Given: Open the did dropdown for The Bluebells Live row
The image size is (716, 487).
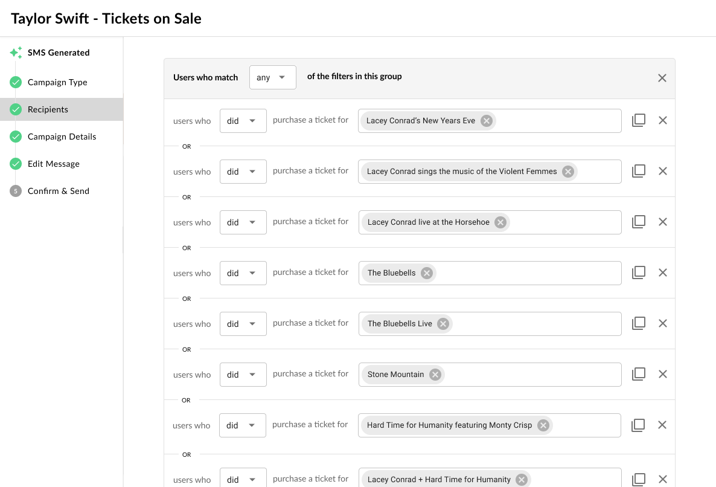Looking at the screenshot, I should pos(243,323).
